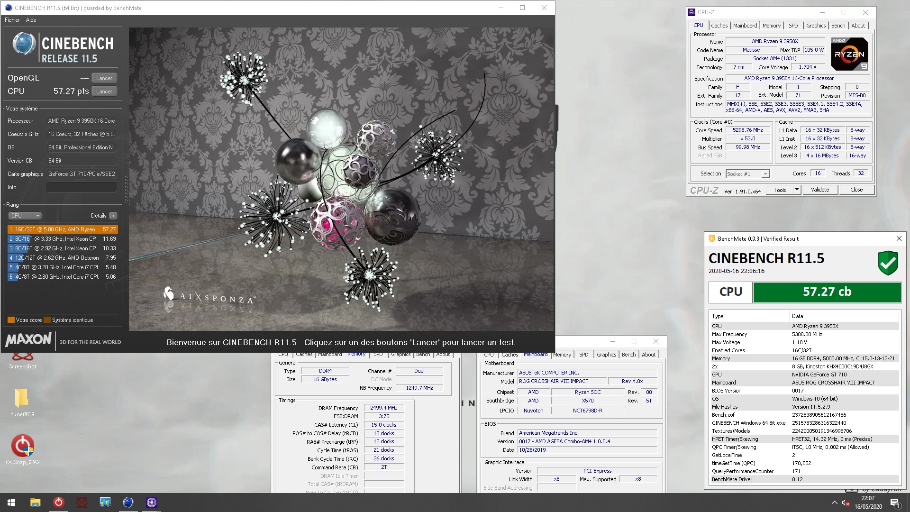Viewport: 910px width, 512px height.
Task: Click the green verified shield icon in BenchMate
Action: [888, 263]
